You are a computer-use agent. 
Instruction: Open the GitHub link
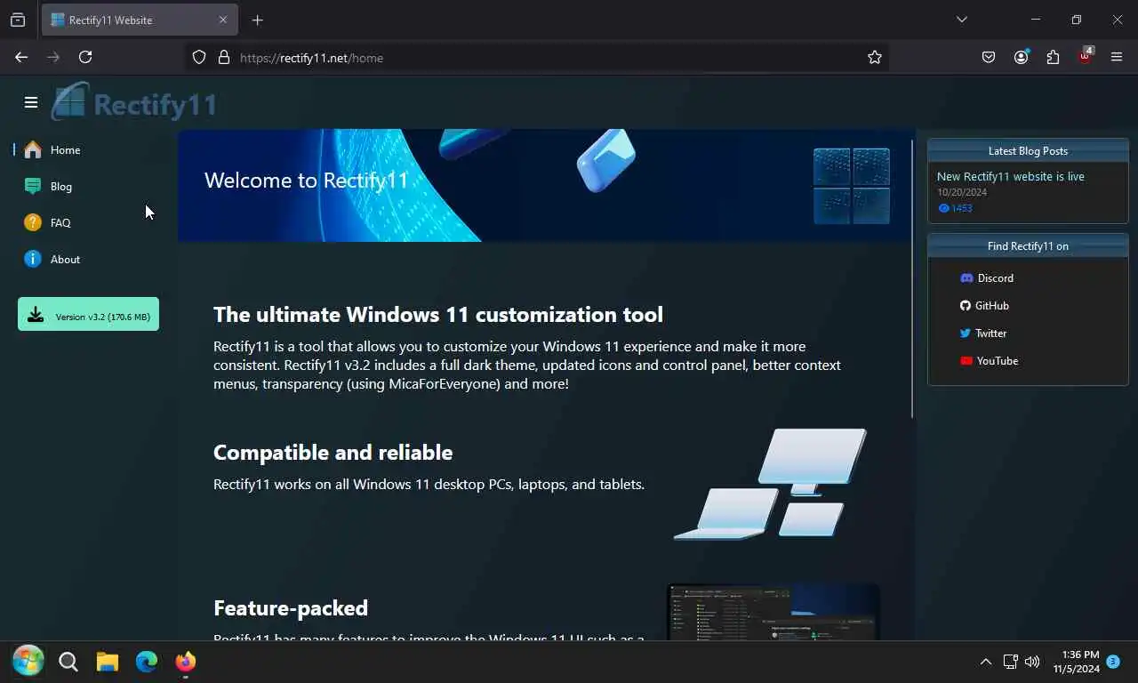tap(983, 305)
